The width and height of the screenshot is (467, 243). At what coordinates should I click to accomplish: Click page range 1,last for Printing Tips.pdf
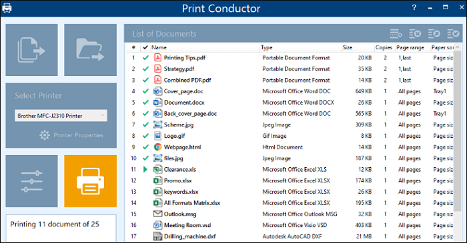tap(405, 58)
